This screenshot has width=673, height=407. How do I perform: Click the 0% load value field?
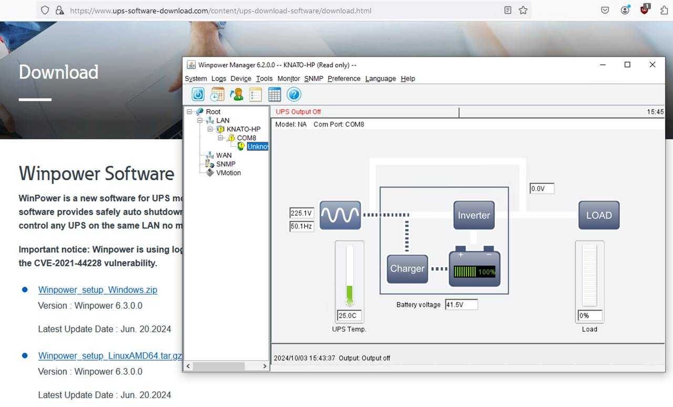coord(590,316)
